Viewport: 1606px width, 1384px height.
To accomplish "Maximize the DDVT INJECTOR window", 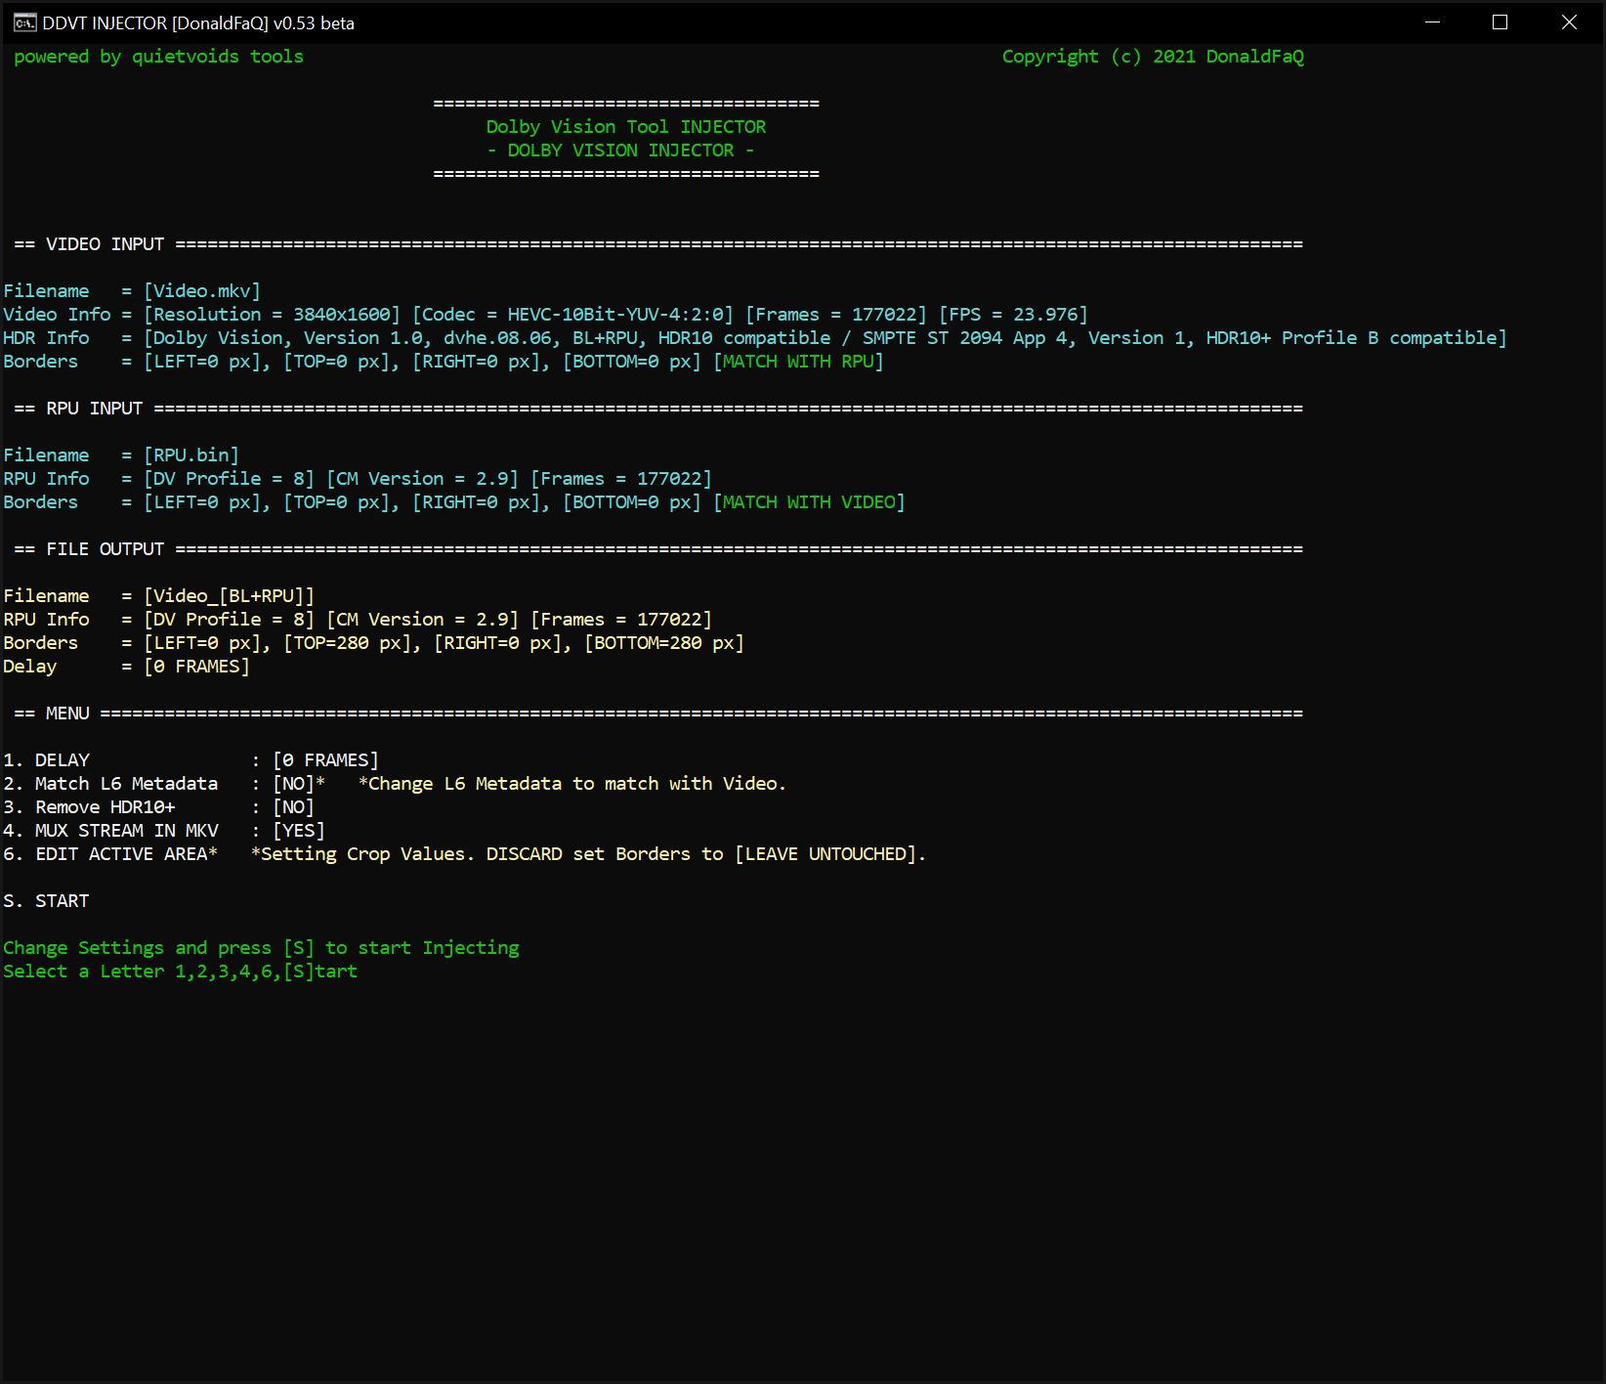I will click(1500, 22).
